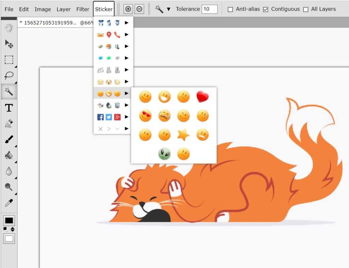
Task: Select the Rectangular Marquee tool
Action: (9, 60)
